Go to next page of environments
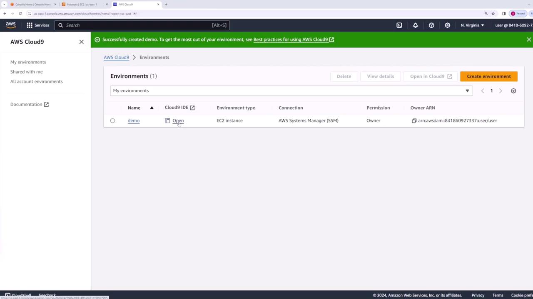 coord(501,91)
